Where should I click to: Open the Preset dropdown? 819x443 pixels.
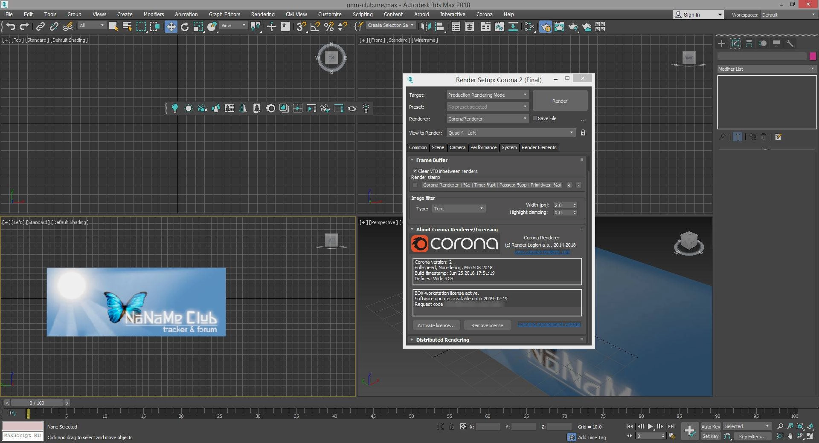click(488, 107)
